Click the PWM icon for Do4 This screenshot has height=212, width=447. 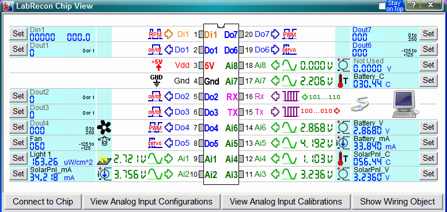click(155, 127)
